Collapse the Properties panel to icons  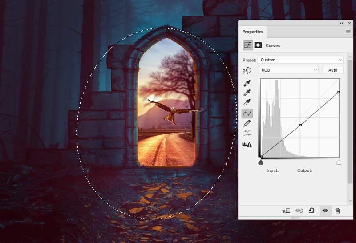(x=342, y=23)
